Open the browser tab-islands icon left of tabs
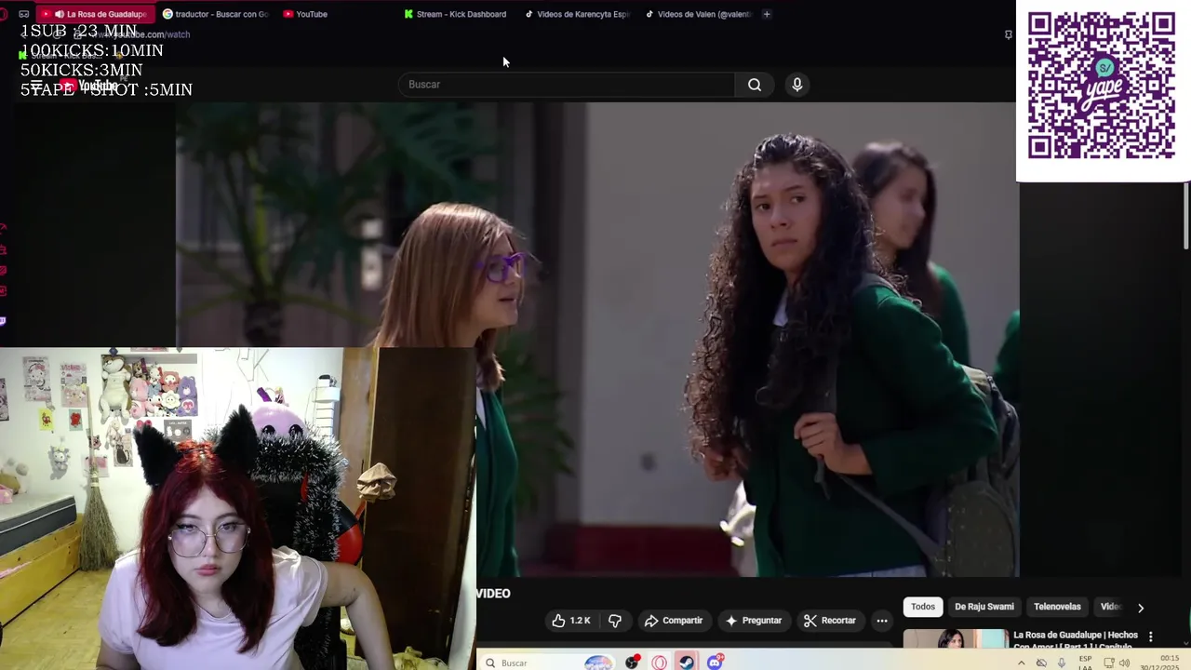 pyautogui.click(x=23, y=14)
